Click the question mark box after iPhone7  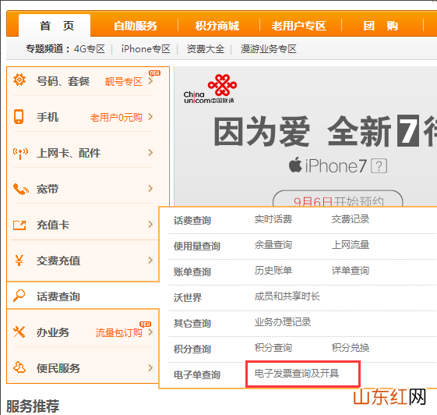pos(379,166)
